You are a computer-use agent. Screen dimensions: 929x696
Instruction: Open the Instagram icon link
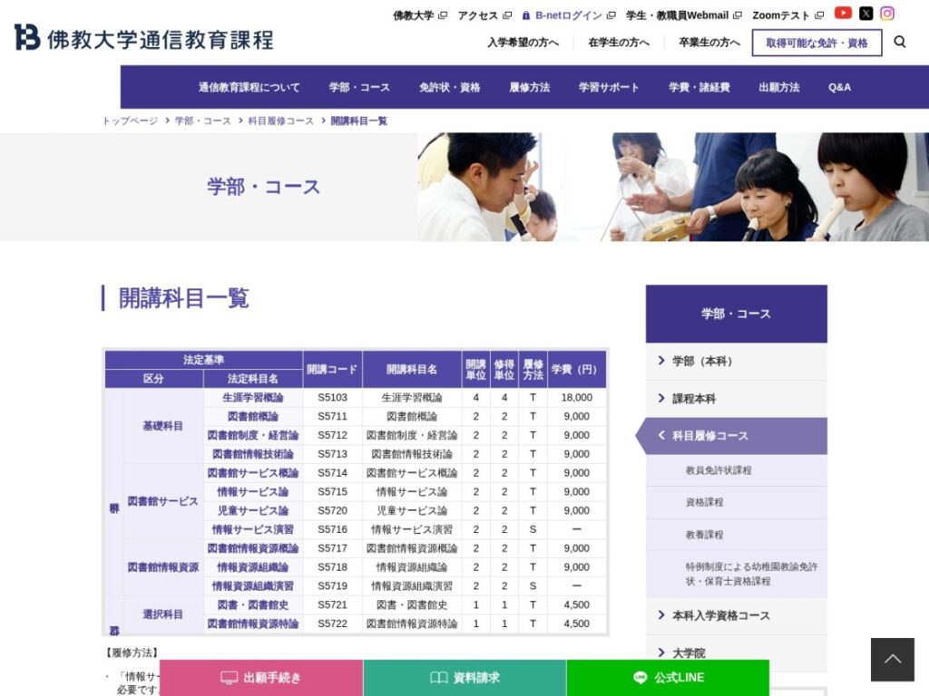[887, 13]
